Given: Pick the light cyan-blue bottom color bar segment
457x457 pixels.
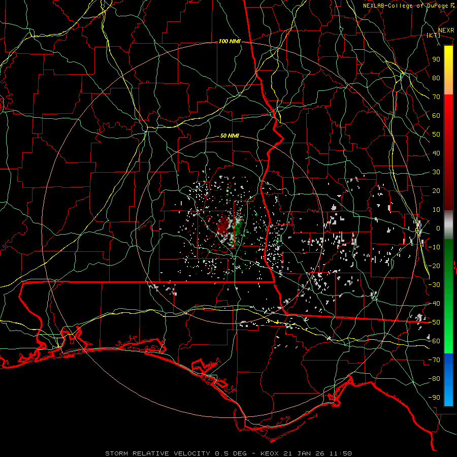Looking at the screenshot, I should click(448, 397).
